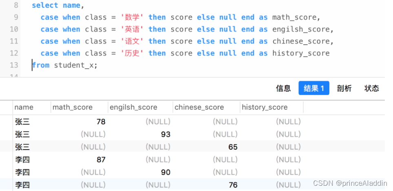Viewport: 393px width, 191px height.
Task: Select 张三 in the row with score 78
Action: pyautogui.click(x=22, y=122)
